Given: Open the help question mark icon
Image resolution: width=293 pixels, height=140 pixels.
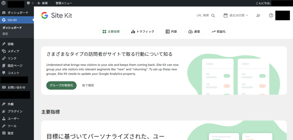Looking at the screenshot, I should click(x=271, y=15).
